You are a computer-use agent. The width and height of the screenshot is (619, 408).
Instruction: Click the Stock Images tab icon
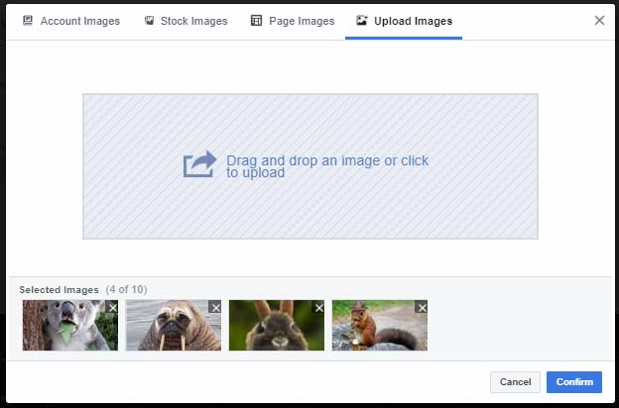[149, 21]
